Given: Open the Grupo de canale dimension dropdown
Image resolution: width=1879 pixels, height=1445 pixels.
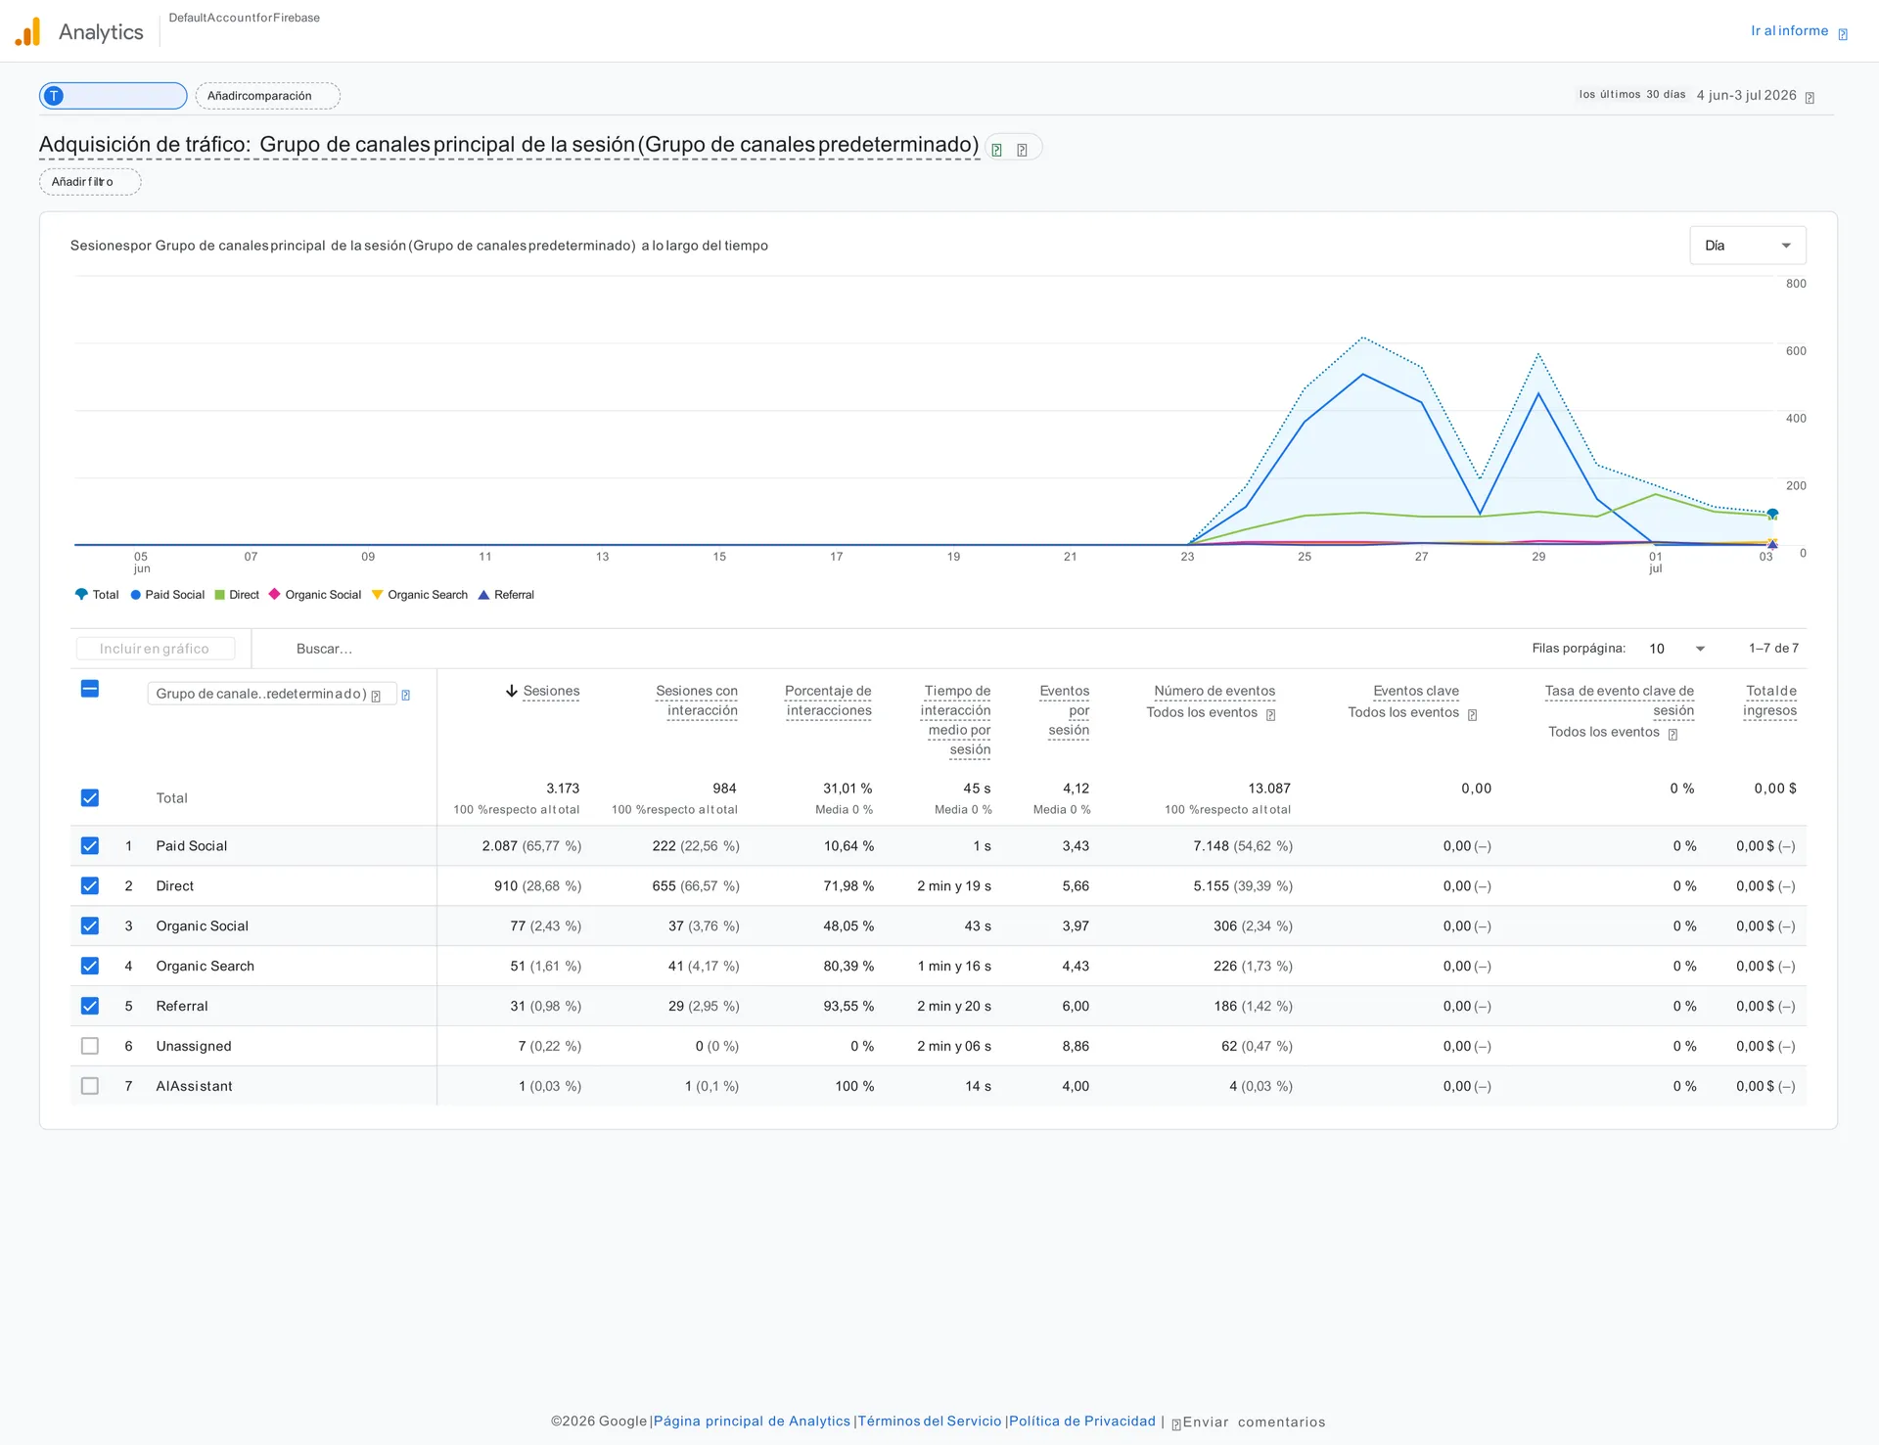Looking at the screenshot, I should point(271,694).
